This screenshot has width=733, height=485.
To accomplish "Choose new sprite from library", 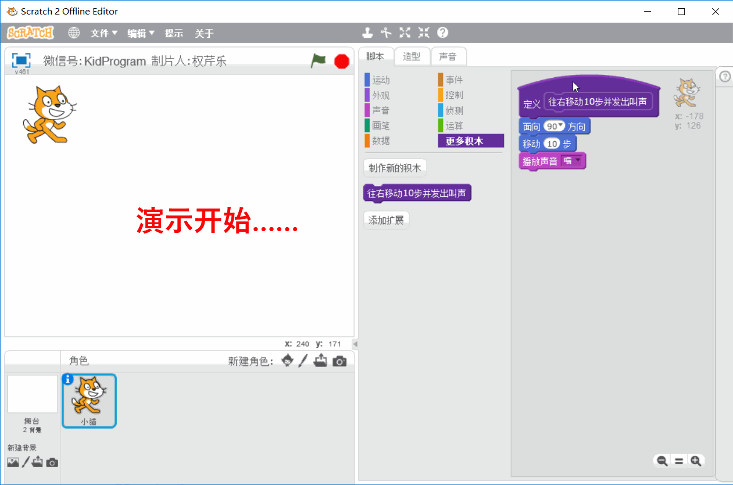I will tap(287, 361).
